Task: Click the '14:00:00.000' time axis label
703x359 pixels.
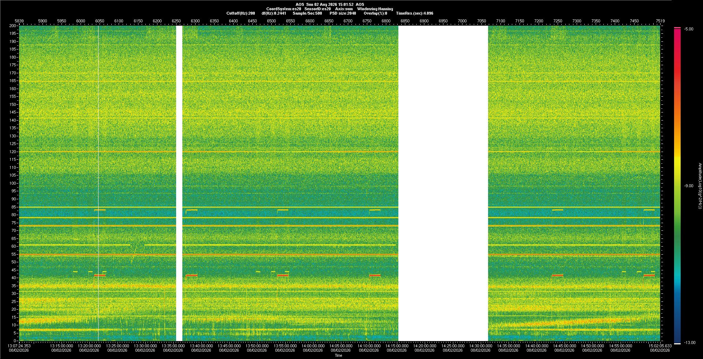Action: (x=313, y=345)
